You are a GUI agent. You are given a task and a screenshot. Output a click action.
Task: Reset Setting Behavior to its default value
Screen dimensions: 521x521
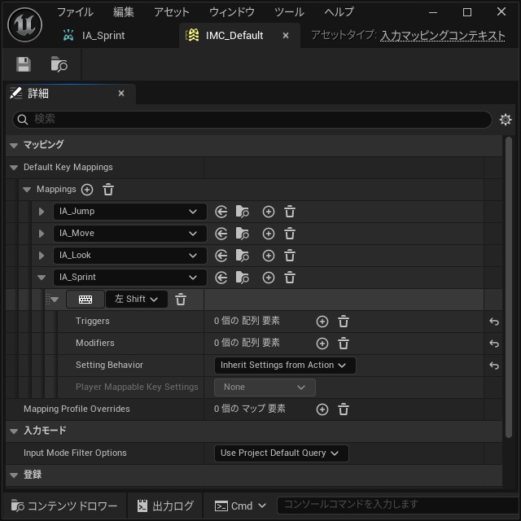coord(494,366)
